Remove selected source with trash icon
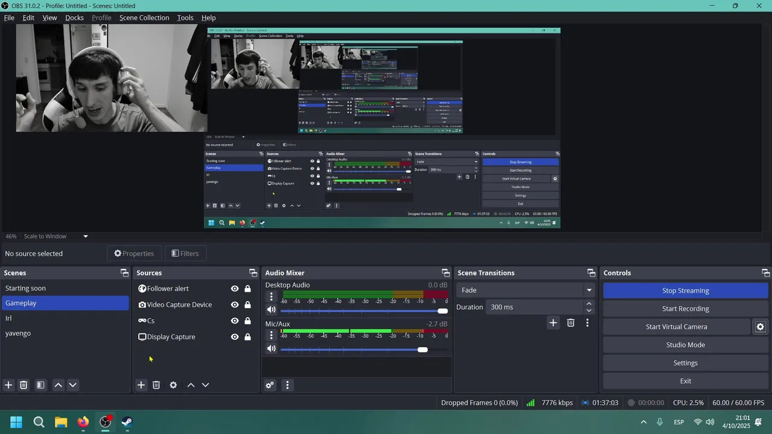Image resolution: width=772 pixels, height=434 pixels. pos(156,385)
